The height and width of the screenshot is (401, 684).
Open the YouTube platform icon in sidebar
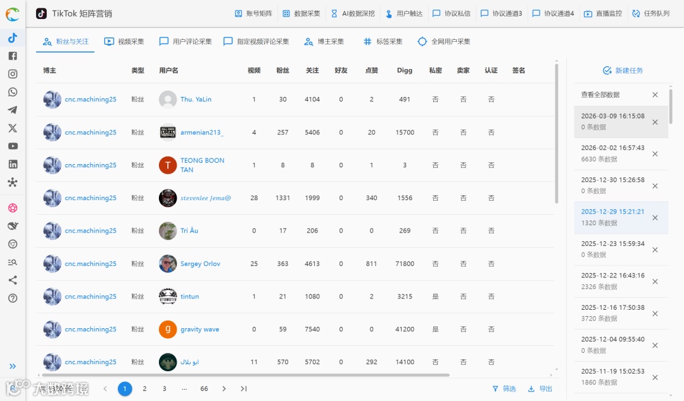coord(13,146)
